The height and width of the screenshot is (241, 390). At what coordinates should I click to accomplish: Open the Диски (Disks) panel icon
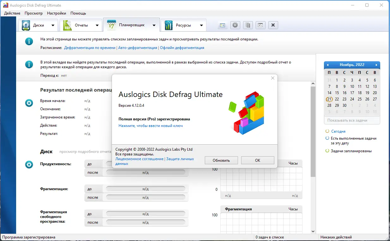(x=25, y=25)
